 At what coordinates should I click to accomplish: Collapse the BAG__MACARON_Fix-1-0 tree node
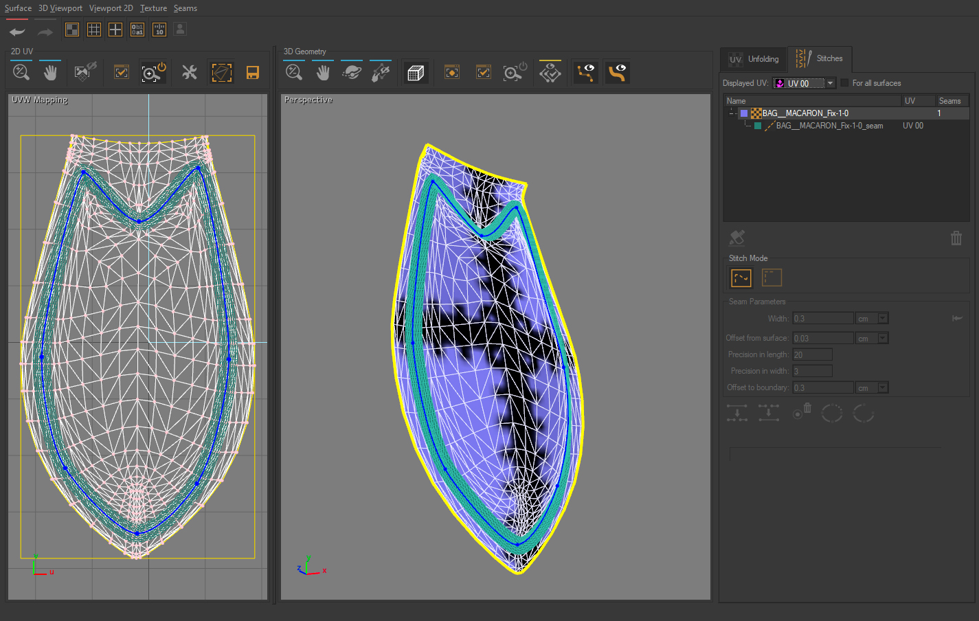pyautogui.click(x=732, y=113)
